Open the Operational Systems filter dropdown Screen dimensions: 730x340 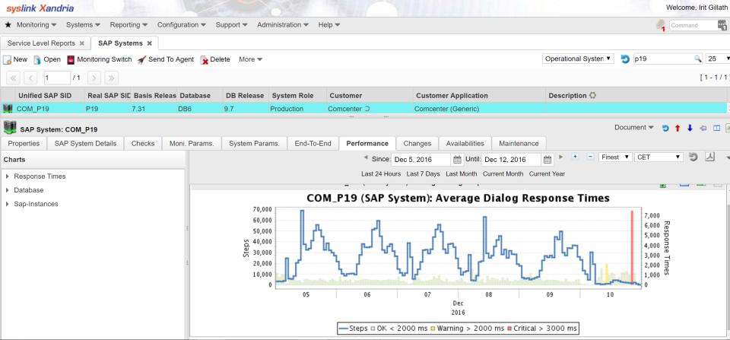578,59
